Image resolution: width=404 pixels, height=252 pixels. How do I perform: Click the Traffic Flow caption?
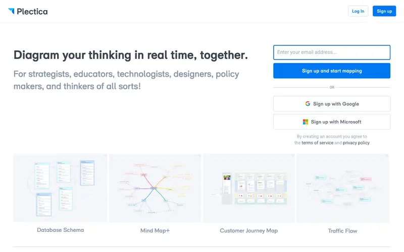point(343,231)
